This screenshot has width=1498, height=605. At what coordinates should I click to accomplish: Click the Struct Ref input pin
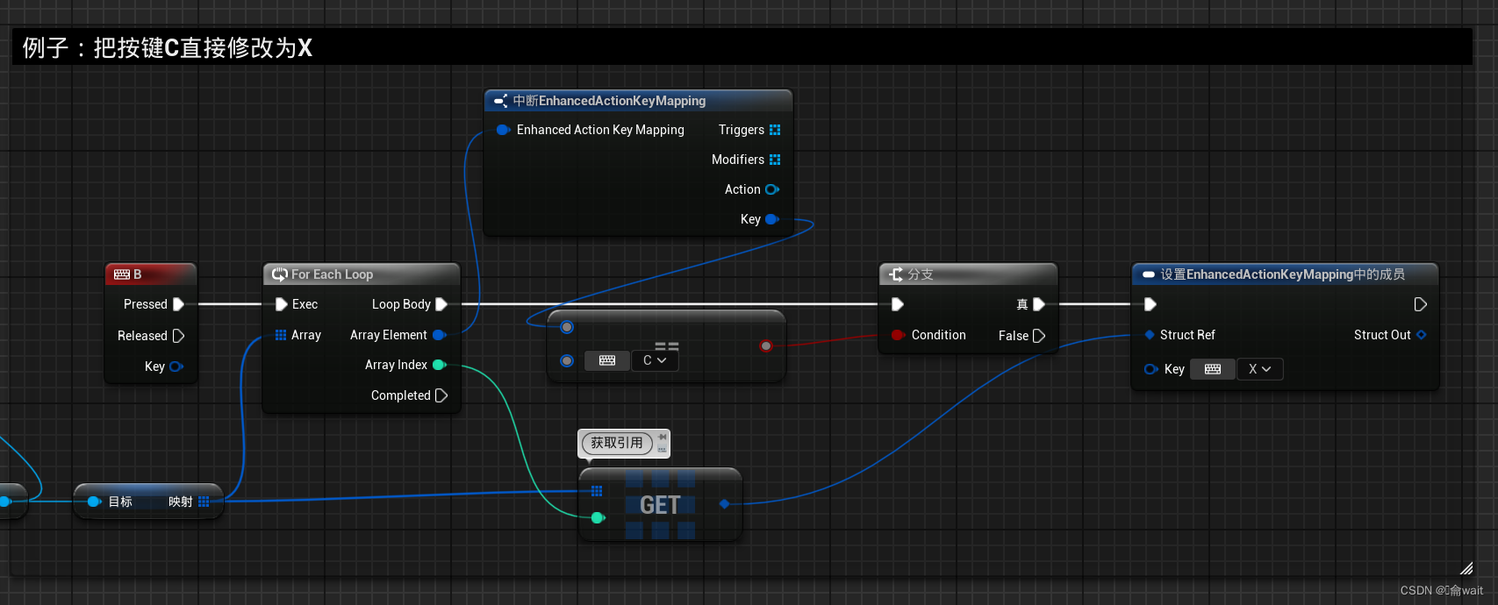tap(1150, 335)
